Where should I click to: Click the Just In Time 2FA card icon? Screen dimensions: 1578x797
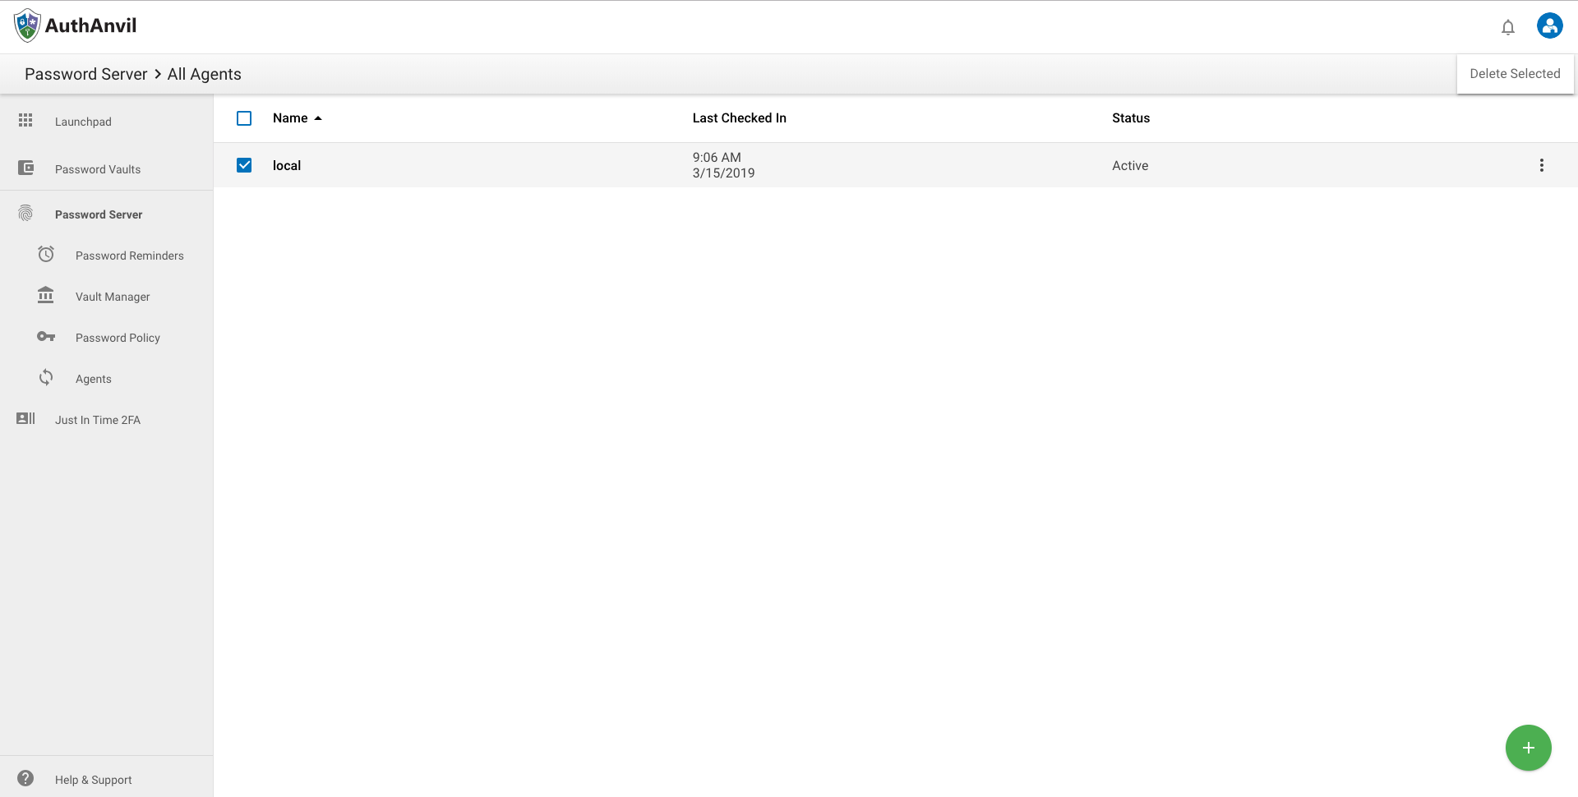(25, 418)
